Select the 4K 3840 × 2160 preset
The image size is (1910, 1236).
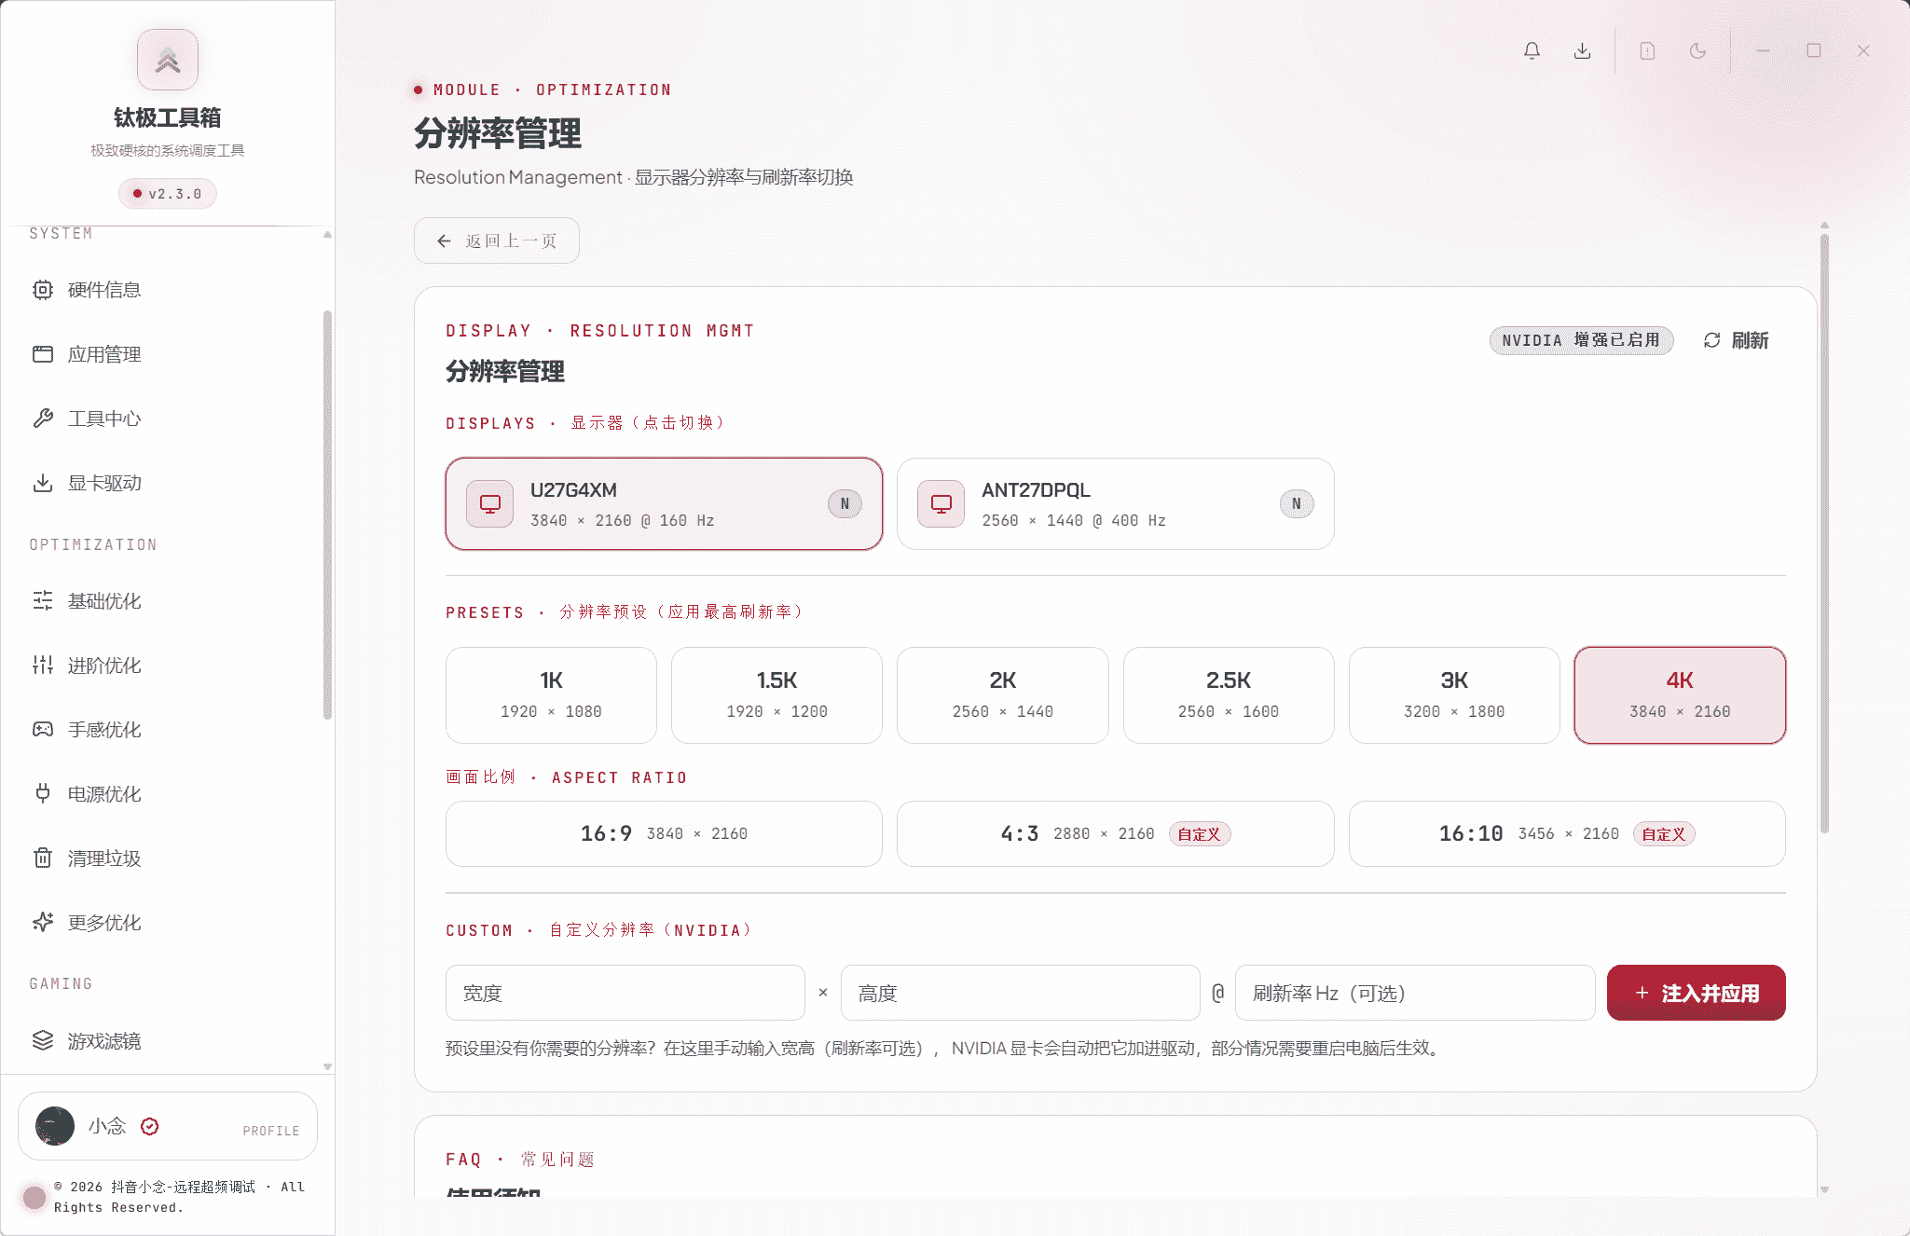pos(1680,695)
